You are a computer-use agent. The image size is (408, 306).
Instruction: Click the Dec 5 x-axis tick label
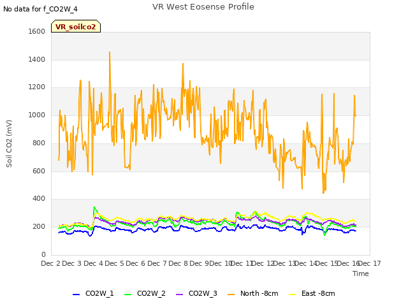114,263
